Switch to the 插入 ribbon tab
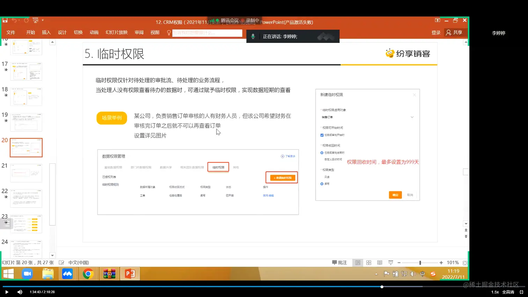The image size is (528, 297). (46, 32)
